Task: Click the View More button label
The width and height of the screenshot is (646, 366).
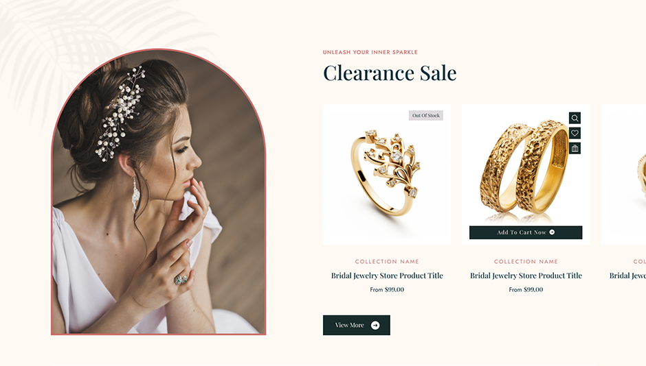Action: (349, 325)
